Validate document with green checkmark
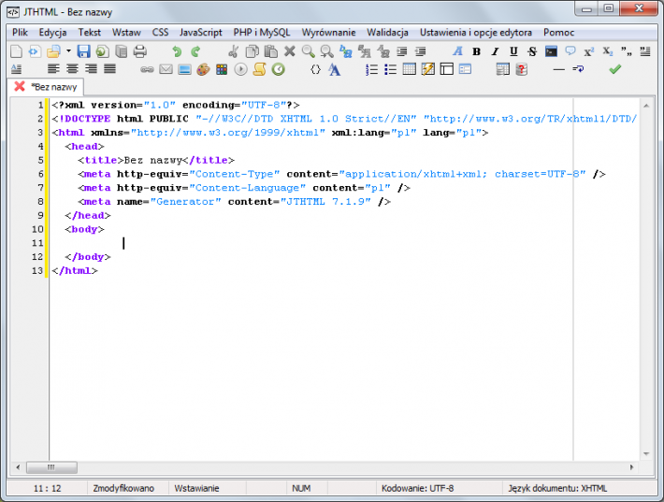 tap(614, 69)
